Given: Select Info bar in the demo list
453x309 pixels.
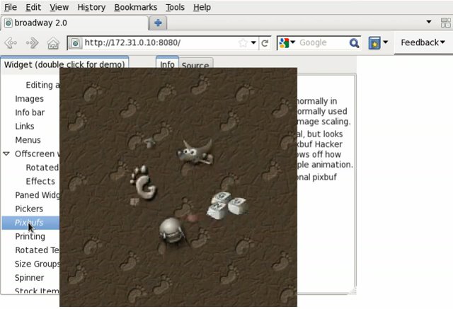Looking at the screenshot, I should (30, 112).
